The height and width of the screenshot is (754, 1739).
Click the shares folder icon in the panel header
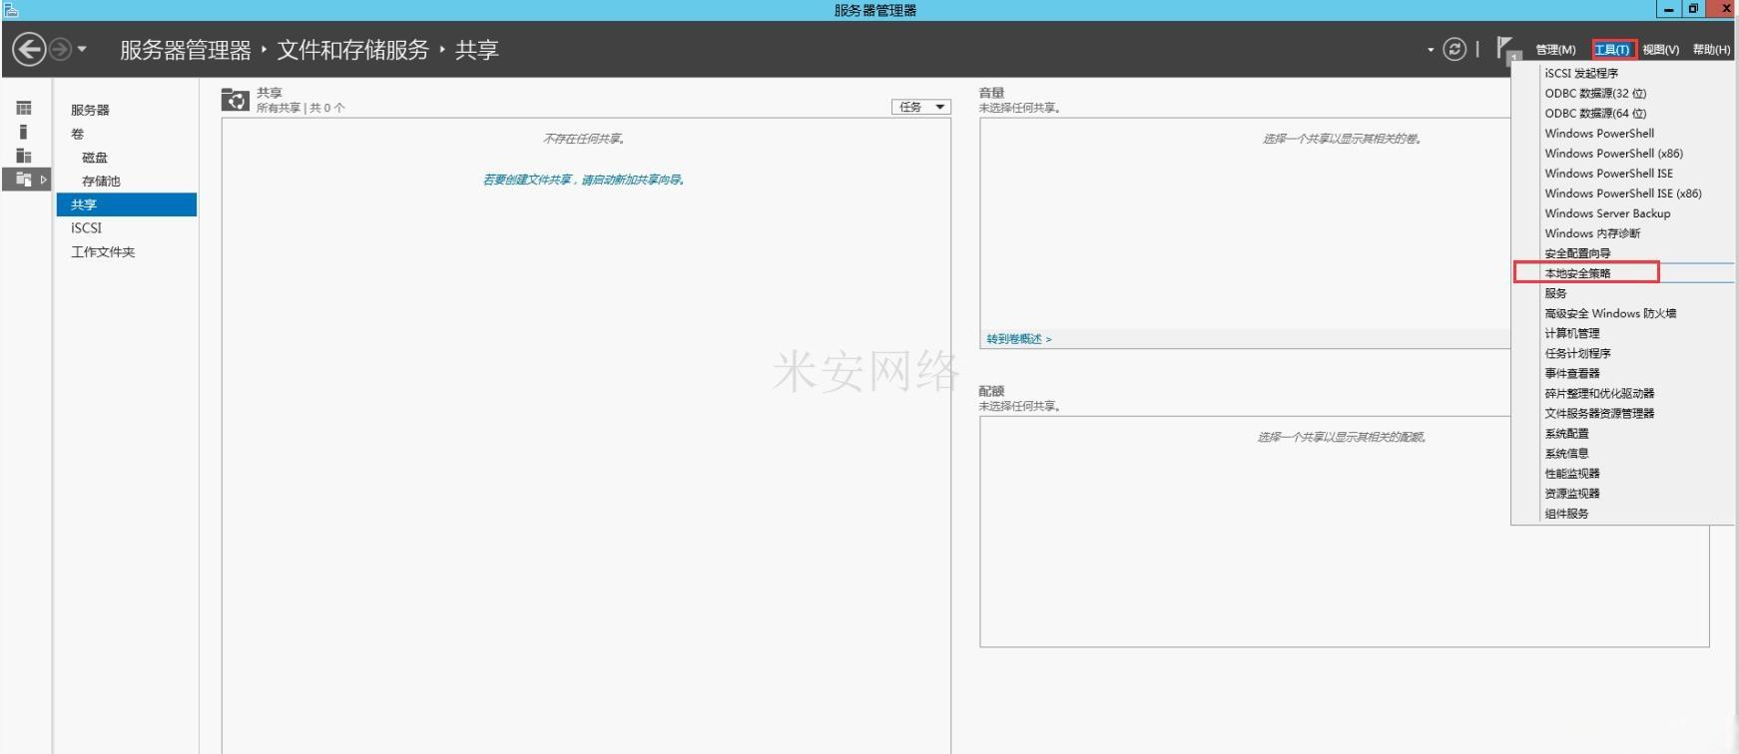point(235,100)
